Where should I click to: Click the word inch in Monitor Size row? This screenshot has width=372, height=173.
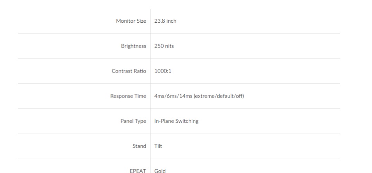pyautogui.click(x=171, y=21)
